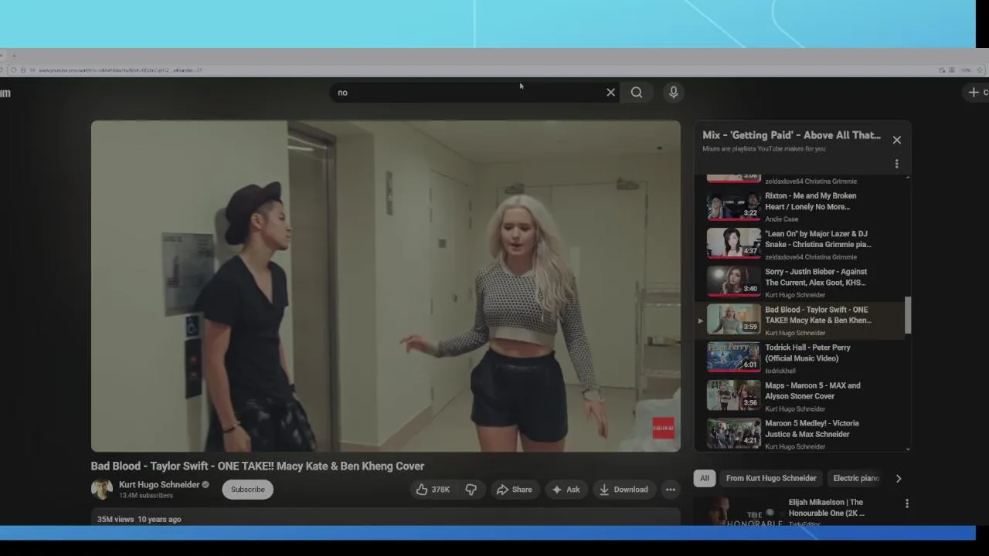Subscribe to Kurt Hugo Schneider
This screenshot has height=556, width=989.
pos(248,490)
